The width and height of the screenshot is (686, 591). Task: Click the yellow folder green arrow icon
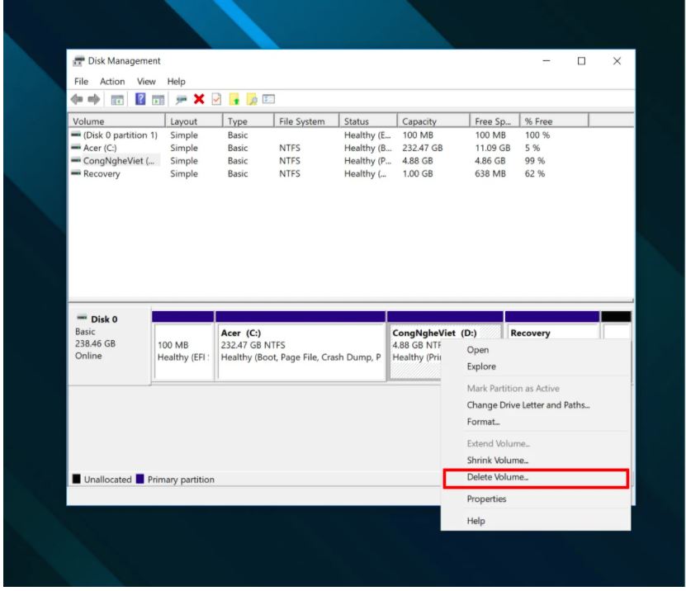(234, 100)
